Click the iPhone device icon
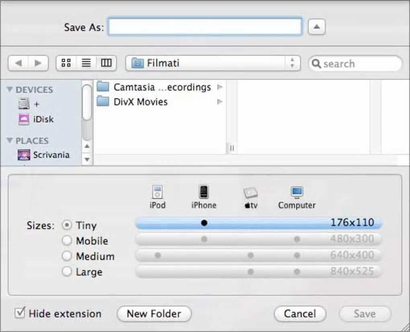The width and height of the screenshot is (410, 332). [204, 192]
